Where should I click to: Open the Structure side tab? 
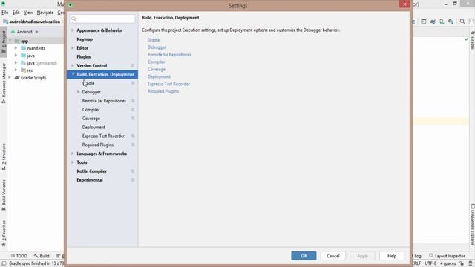(x=4, y=156)
